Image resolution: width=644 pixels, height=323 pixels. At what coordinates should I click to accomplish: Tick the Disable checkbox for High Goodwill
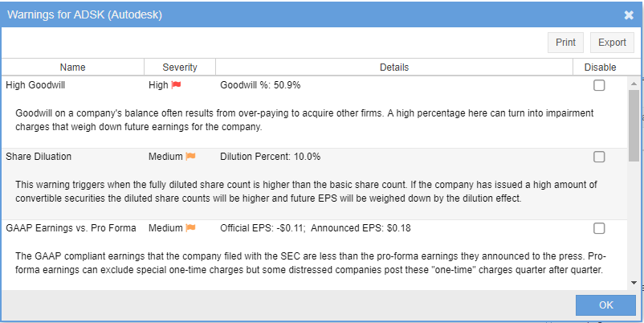click(x=599, y=85)
